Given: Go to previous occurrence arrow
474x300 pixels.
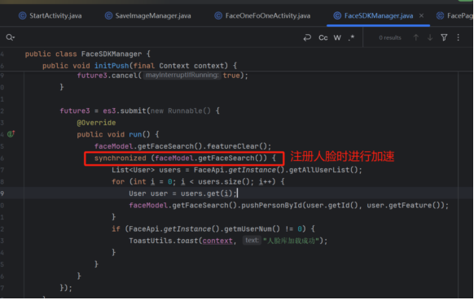Looking at the screenshot, I should coord(416,37).
